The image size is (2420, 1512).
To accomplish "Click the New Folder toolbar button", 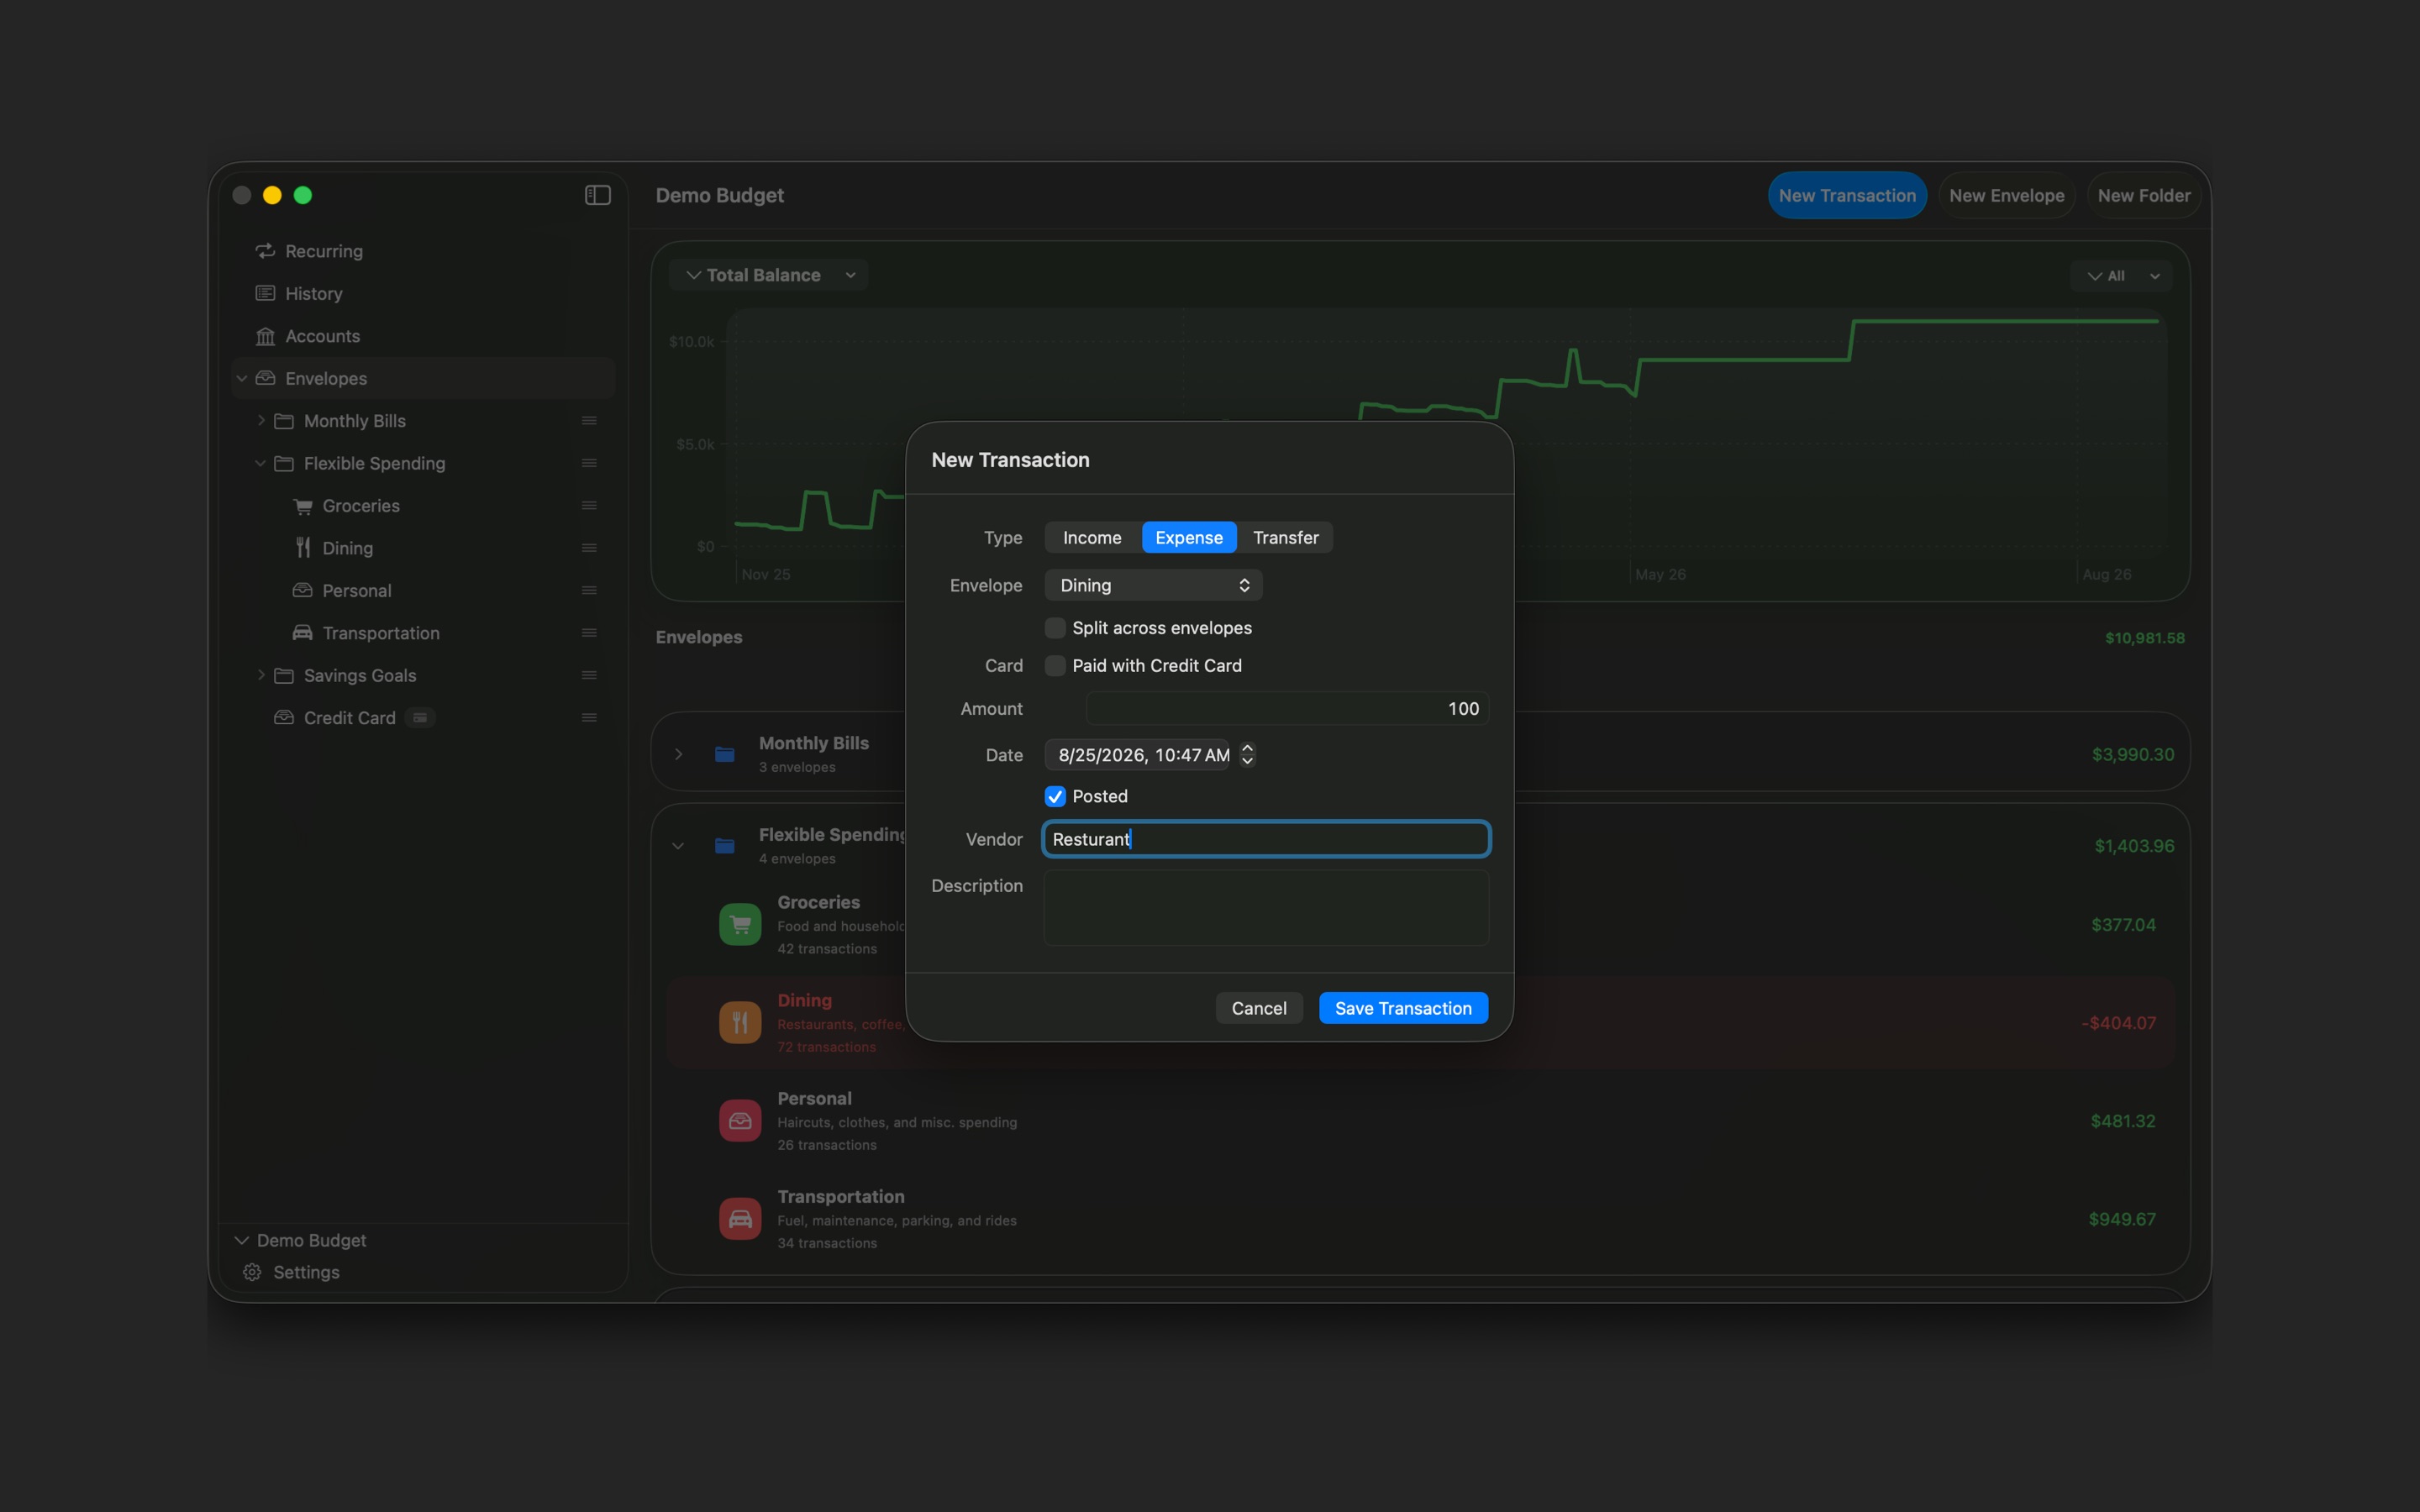I will (x=2144, y=195).
